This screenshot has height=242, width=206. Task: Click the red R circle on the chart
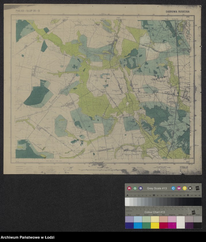tap(129, 188)
